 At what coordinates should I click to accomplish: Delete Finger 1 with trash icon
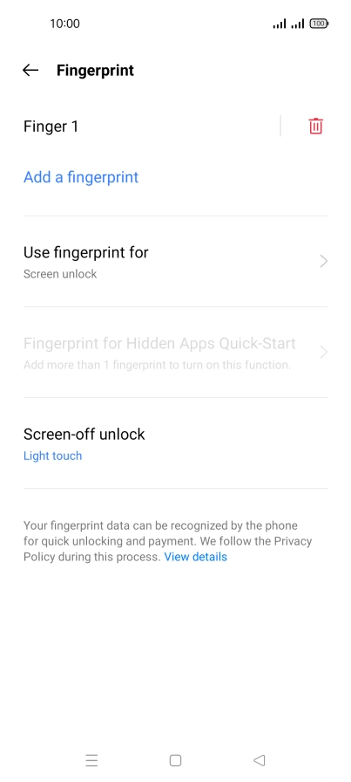click(315, 126)
